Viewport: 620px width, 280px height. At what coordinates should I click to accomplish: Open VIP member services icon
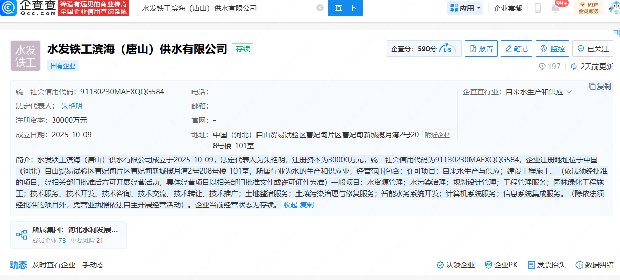588,8
